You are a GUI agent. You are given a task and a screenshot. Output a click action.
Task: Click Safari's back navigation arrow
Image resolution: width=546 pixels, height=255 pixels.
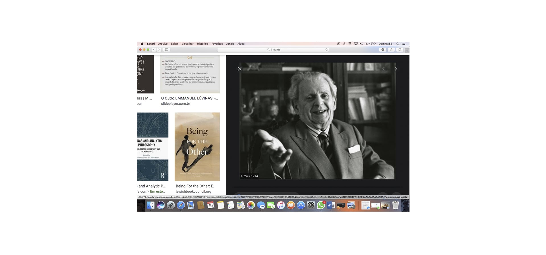coord(154,50)
